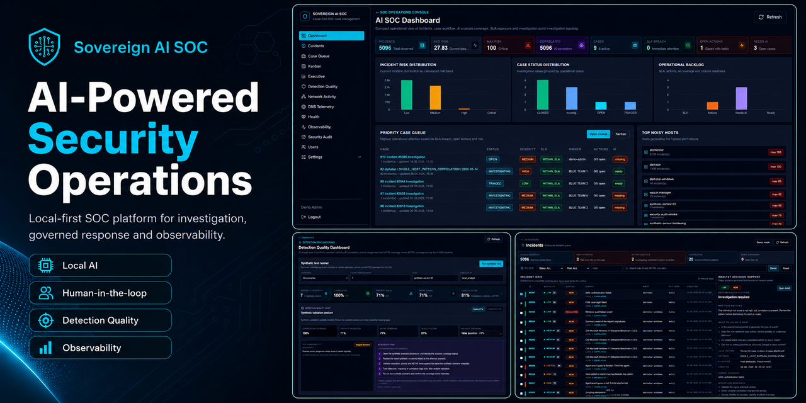The image size is (806, 403).
Task: Check the third incident row checkbox
Action: point(521,313)
